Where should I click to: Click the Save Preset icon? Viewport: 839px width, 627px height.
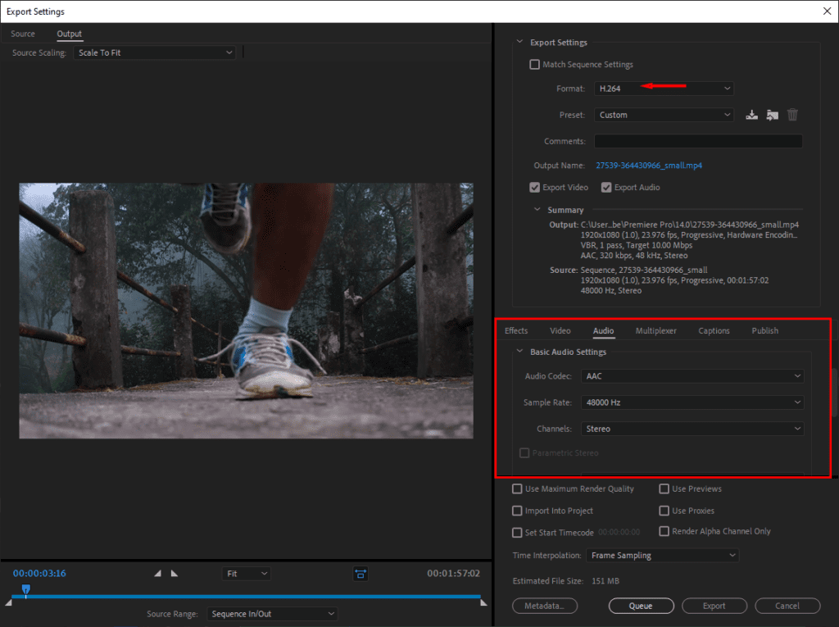pos(751,115)
